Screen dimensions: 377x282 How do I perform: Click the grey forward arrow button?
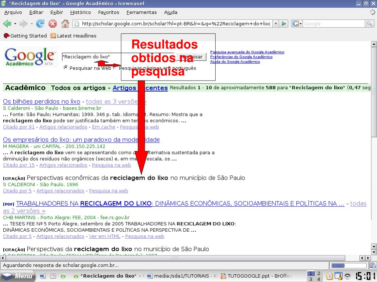point(23,24)
